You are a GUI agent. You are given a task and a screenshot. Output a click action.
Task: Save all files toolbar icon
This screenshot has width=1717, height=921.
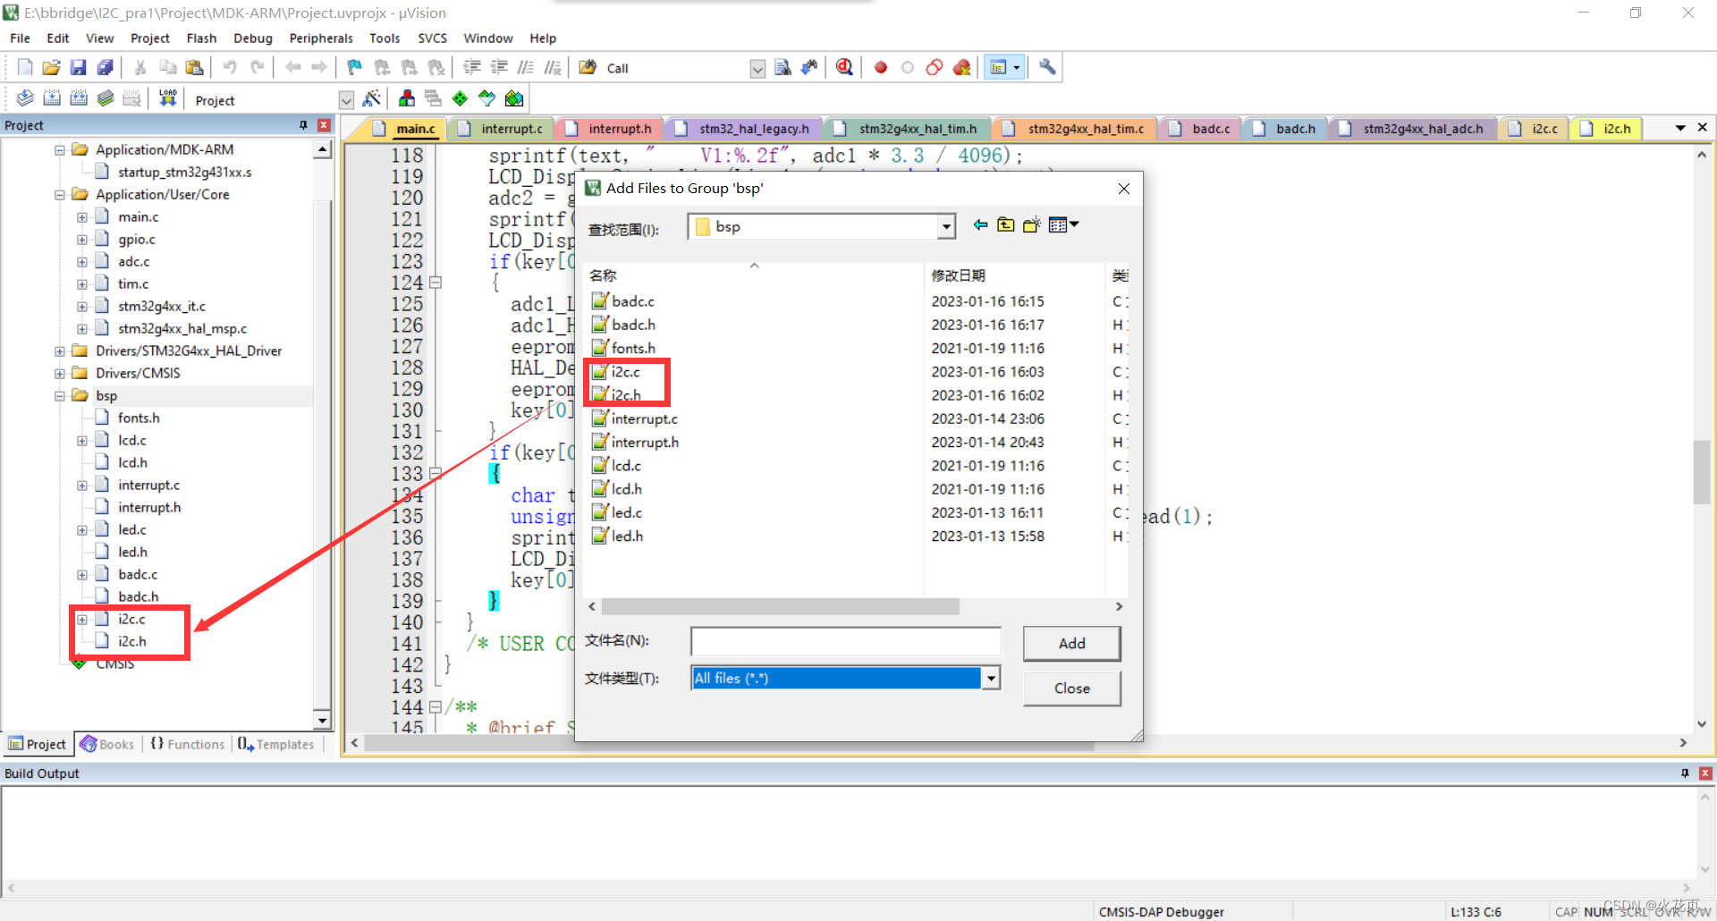(x=106, y=67)
